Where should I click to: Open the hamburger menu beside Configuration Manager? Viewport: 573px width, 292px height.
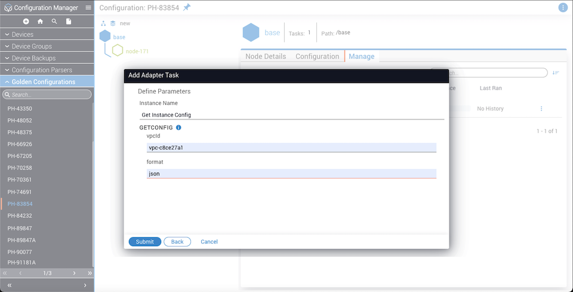pyautogui.click(x=88, y=8)
